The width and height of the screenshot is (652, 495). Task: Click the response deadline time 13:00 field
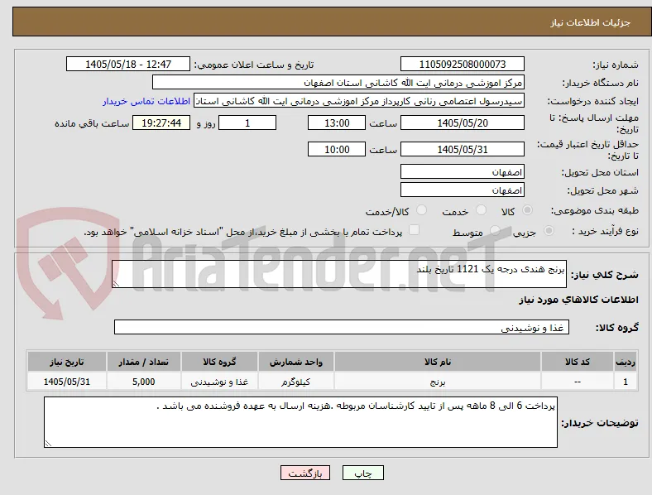point(337,123)
